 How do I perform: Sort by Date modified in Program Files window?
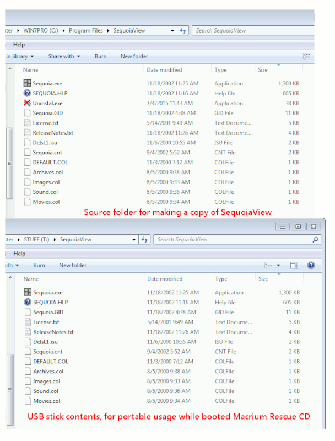164,70
